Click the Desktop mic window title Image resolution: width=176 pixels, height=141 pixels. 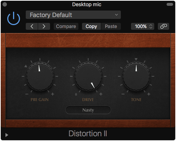[87, 4]
